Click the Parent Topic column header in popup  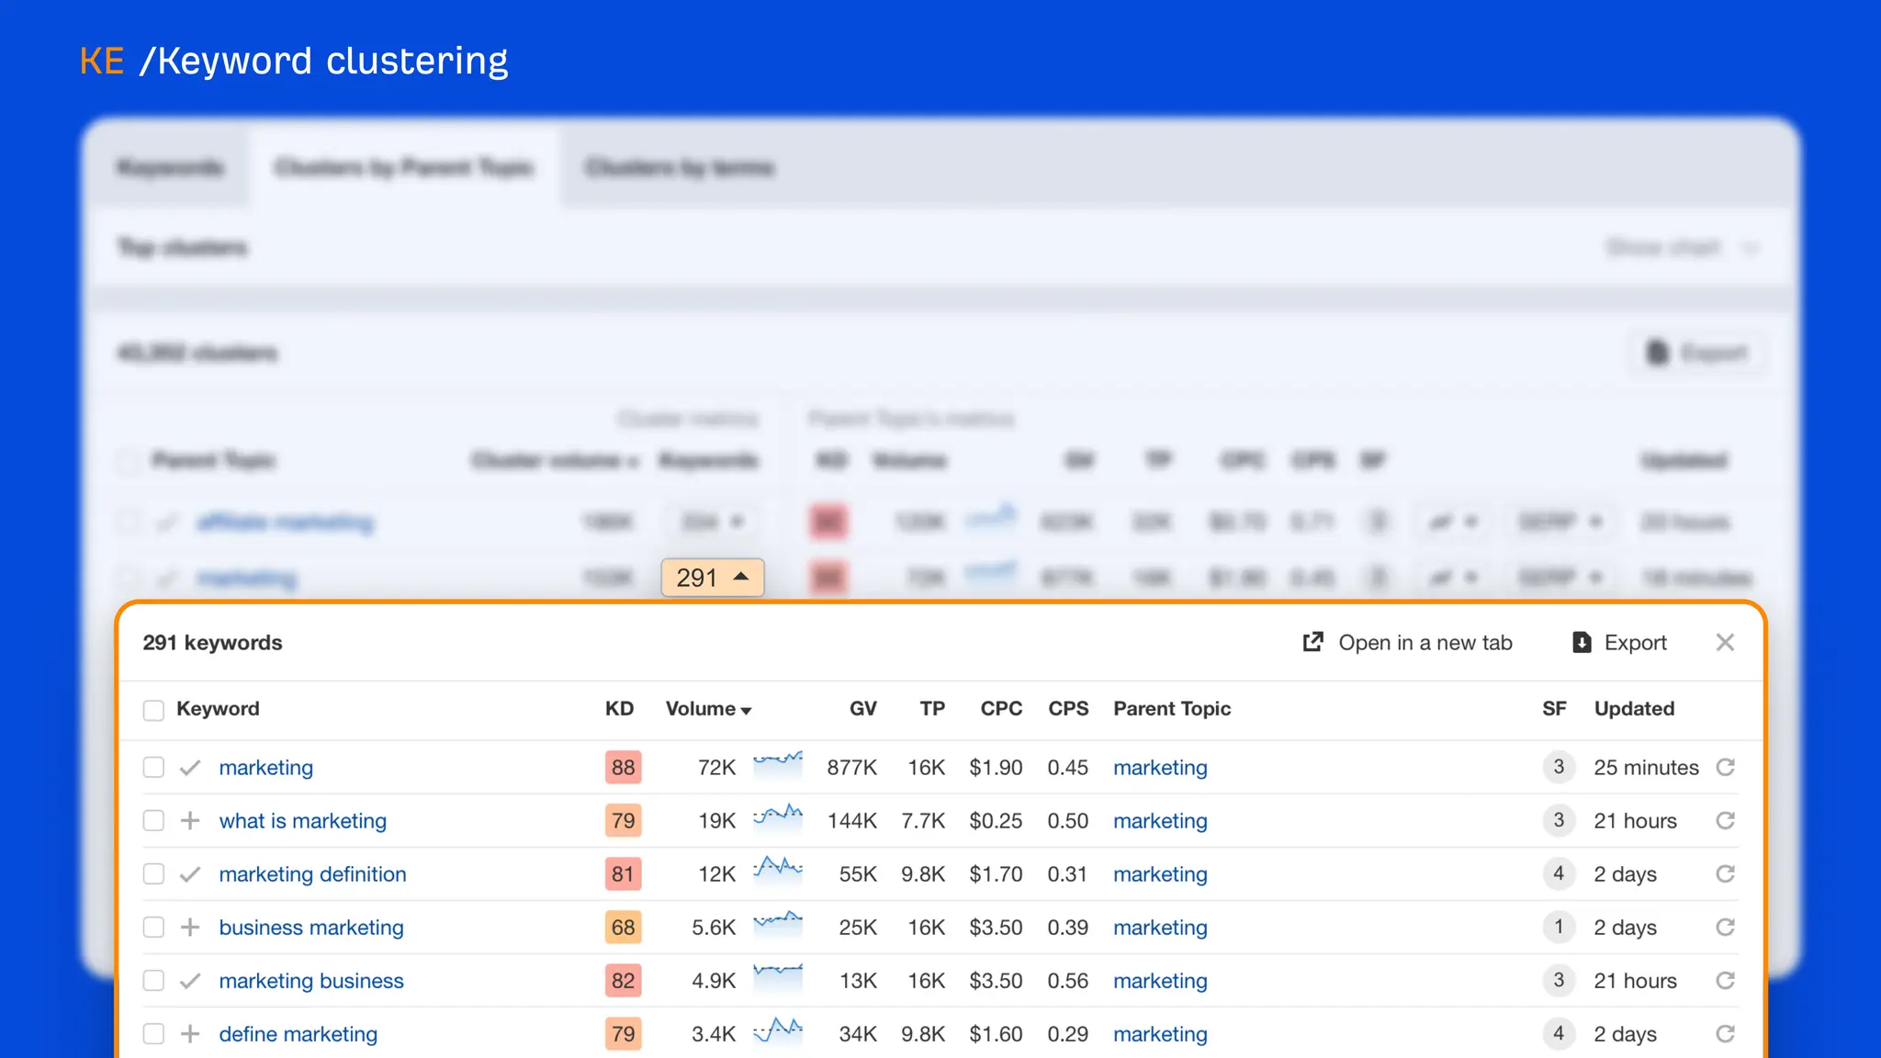coord(1172,709)
